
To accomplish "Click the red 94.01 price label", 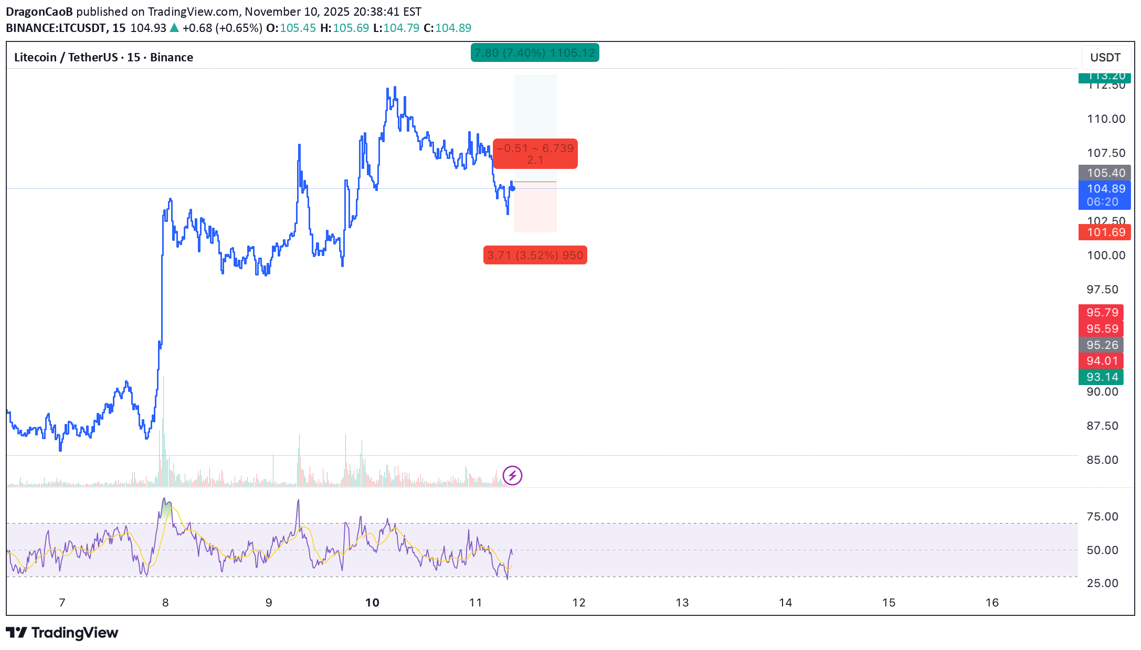I will [1101, 360].
